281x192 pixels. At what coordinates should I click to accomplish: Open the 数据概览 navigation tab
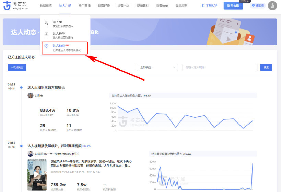tap(46, 6)
